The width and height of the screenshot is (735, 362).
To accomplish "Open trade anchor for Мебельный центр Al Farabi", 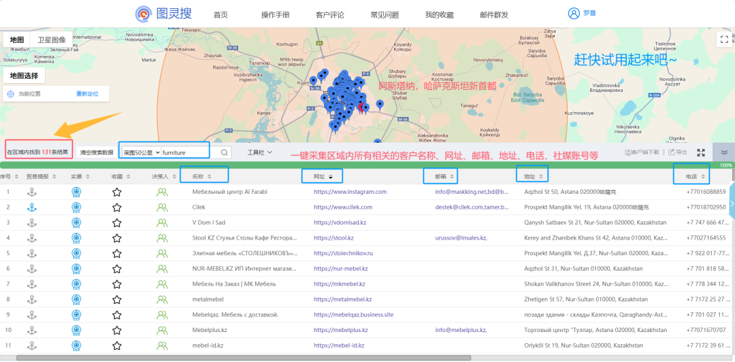I will pos(31,192).
